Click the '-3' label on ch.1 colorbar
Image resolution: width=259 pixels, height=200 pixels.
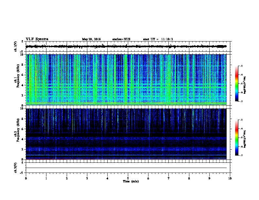pyautogui.click(x=241, y=66)
